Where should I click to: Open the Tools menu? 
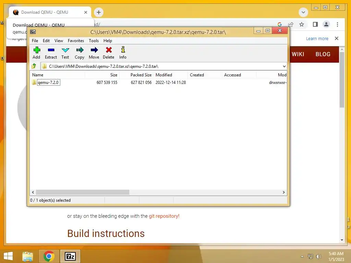point(94,40)
